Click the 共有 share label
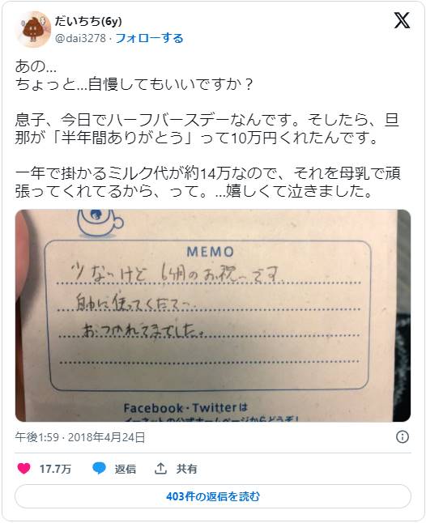The image size is (426, 523). coord(186,469)
